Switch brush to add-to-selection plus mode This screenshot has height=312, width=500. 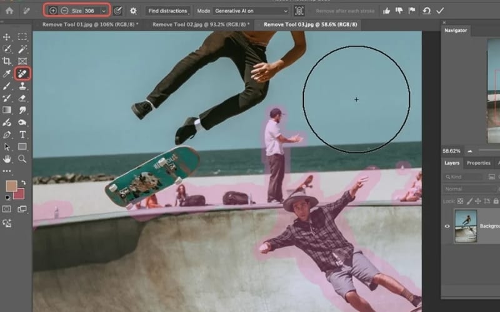tap(53, 11)
